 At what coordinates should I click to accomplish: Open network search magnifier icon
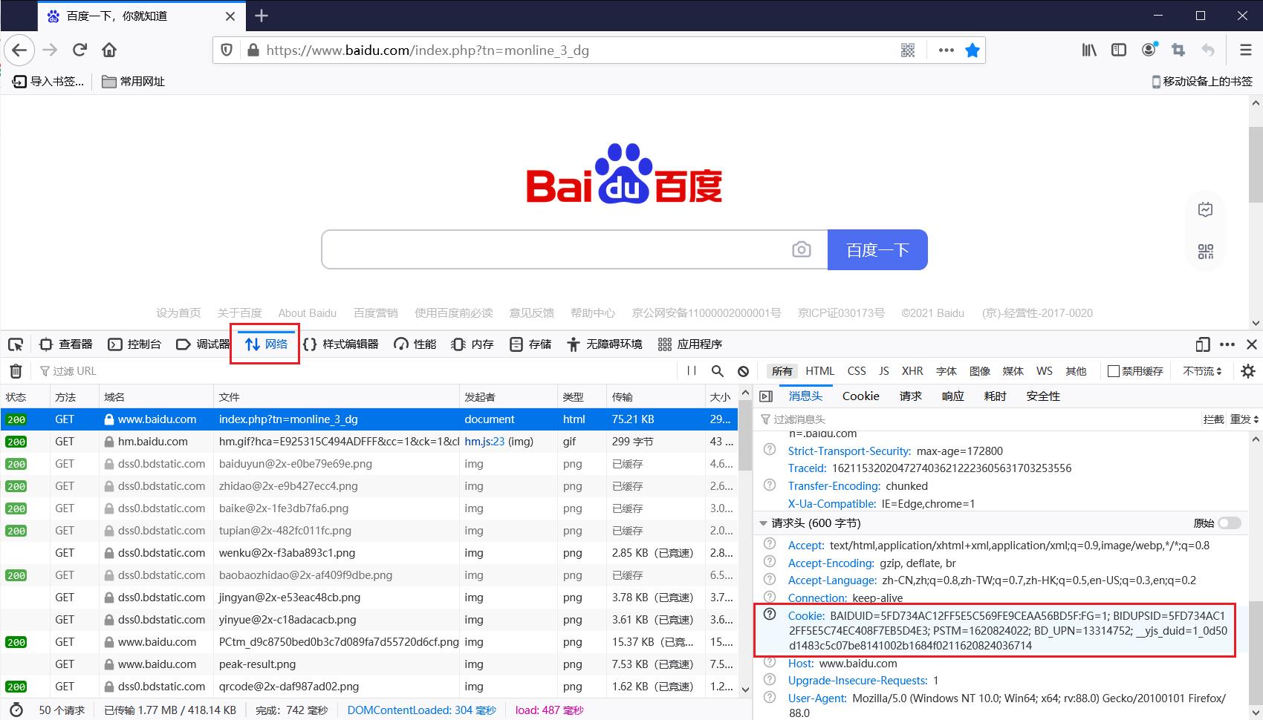(717, 371)
